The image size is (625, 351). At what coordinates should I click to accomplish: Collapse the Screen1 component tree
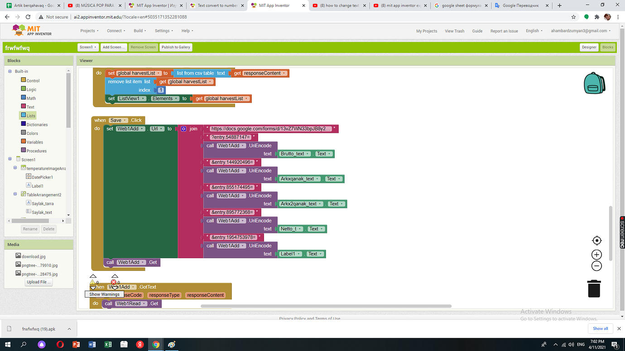[10, 159]
